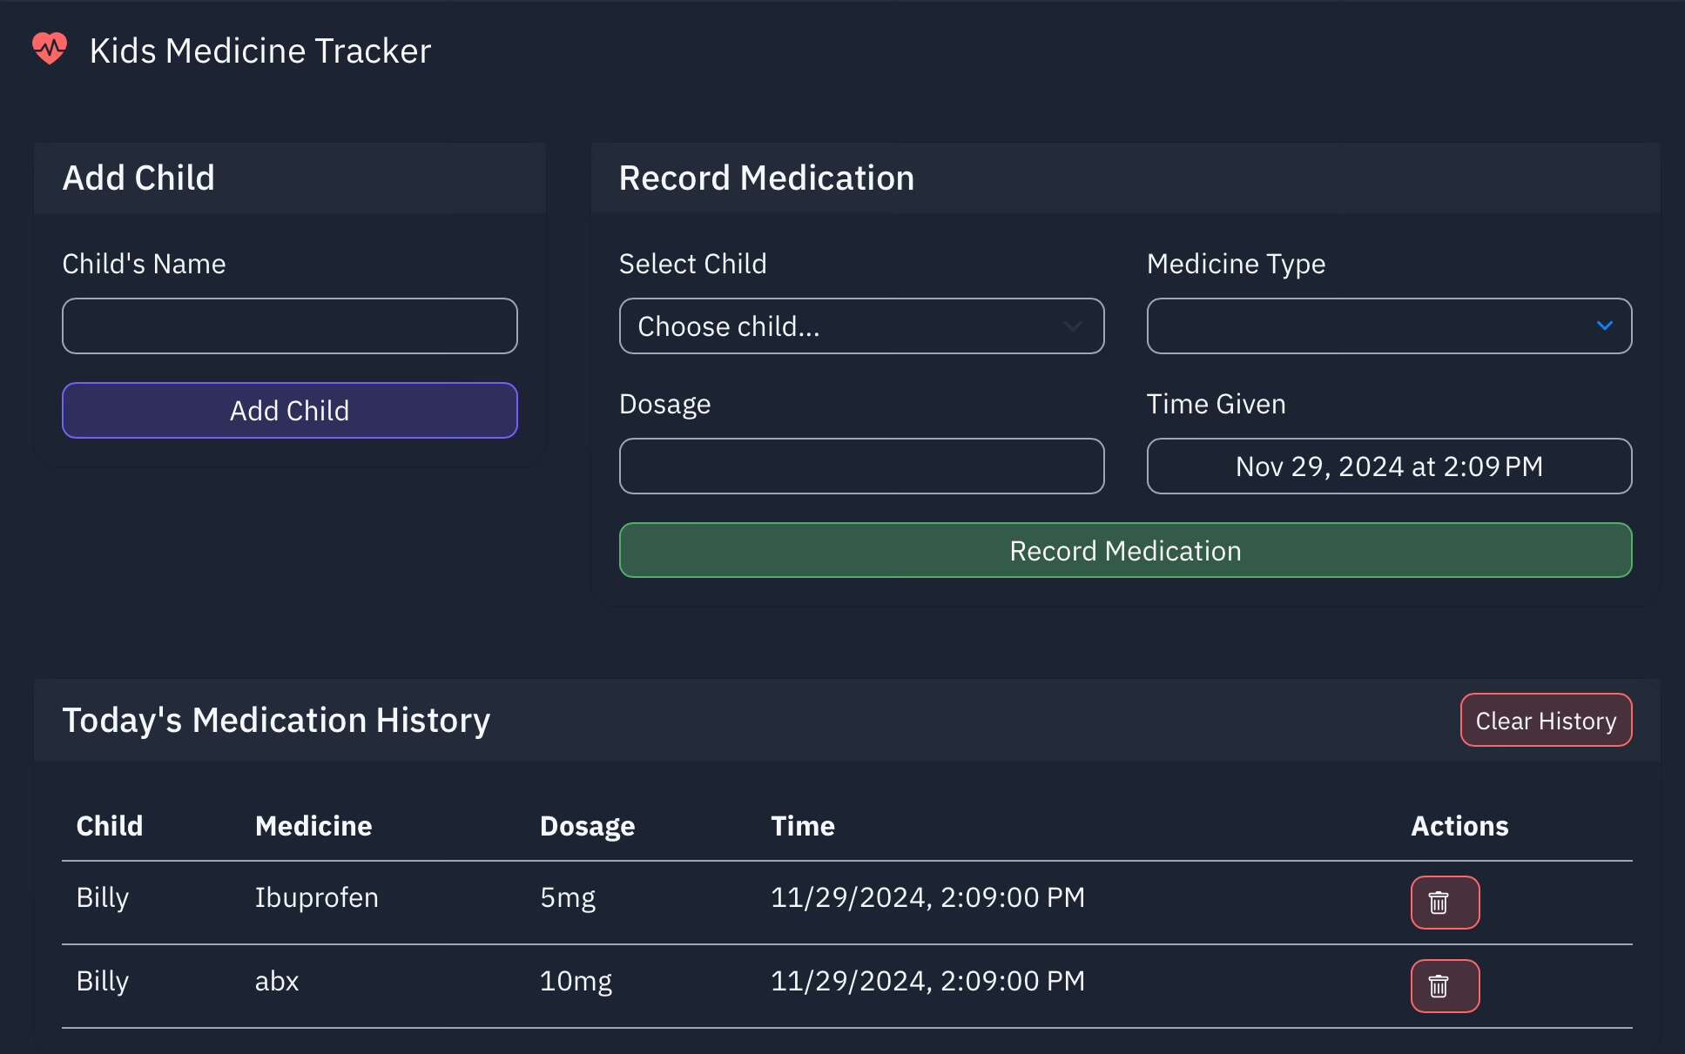The width and height of the screenshot is (1685, 1054).
Task: Click the Child column header
Action: [x=110, y=826]
